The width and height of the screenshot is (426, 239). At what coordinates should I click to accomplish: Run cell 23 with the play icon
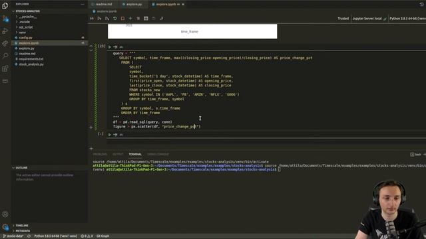coord(109,47)
